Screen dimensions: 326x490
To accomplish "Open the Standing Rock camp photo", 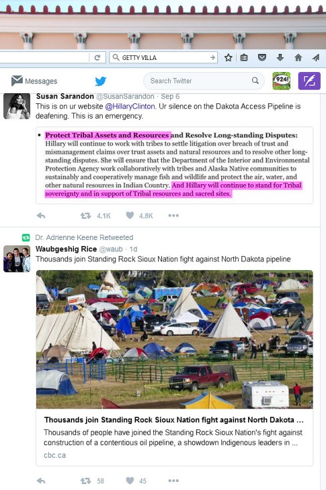I will 175,339.
